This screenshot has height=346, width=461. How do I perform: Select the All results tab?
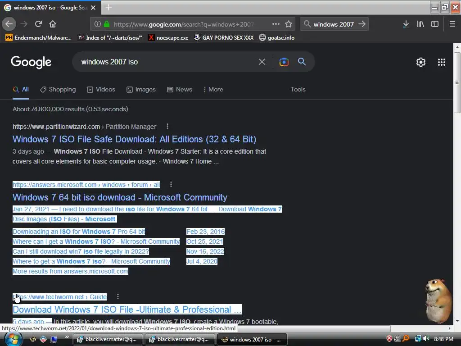pos(21,90)
